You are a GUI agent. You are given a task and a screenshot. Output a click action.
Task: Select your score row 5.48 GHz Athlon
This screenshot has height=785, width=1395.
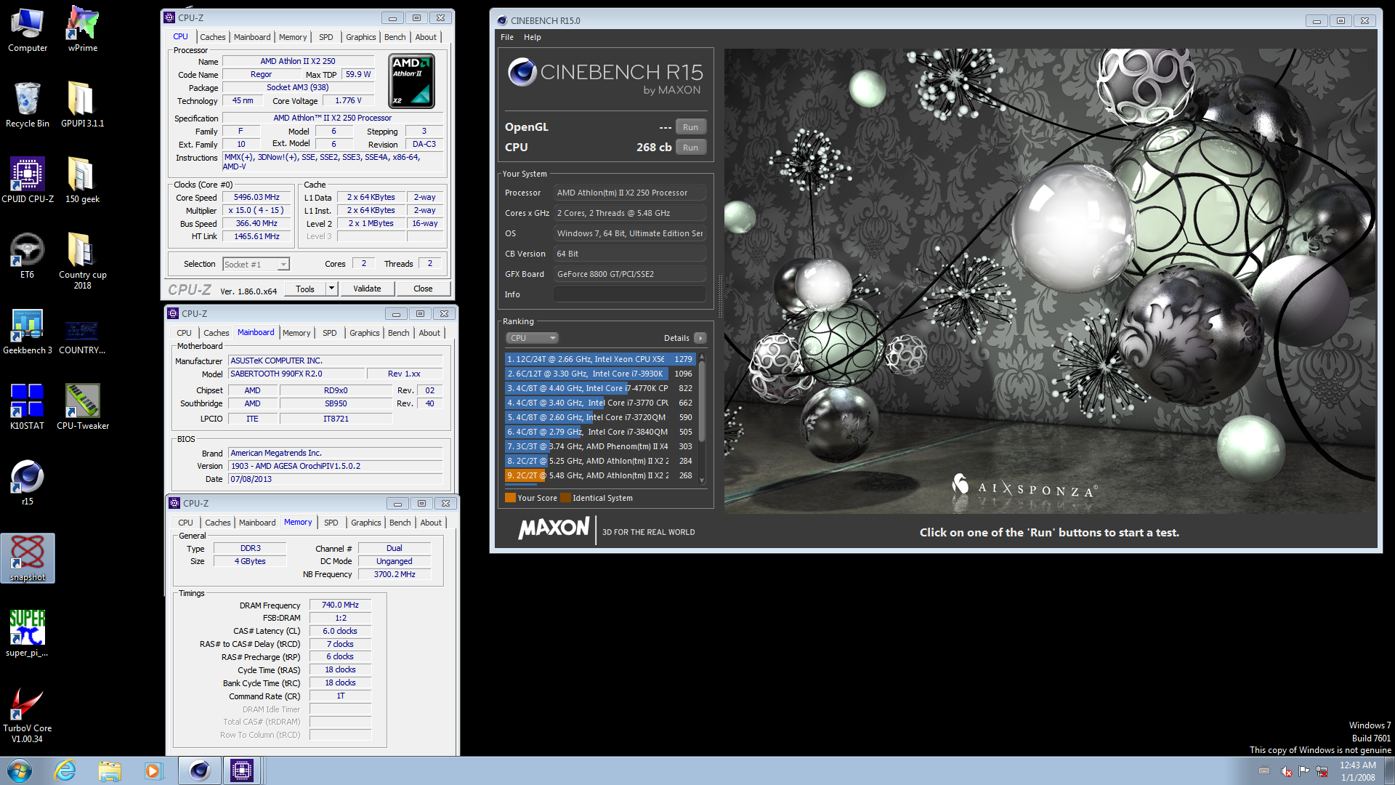(x=600, y=475)
